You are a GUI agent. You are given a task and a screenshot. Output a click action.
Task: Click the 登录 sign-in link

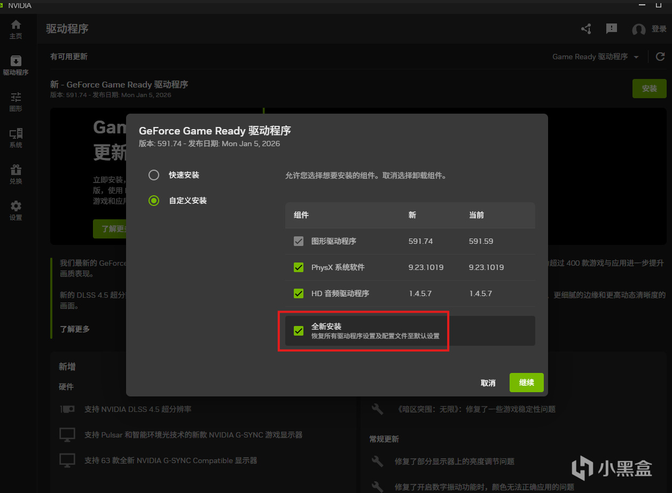coord(659,29)
